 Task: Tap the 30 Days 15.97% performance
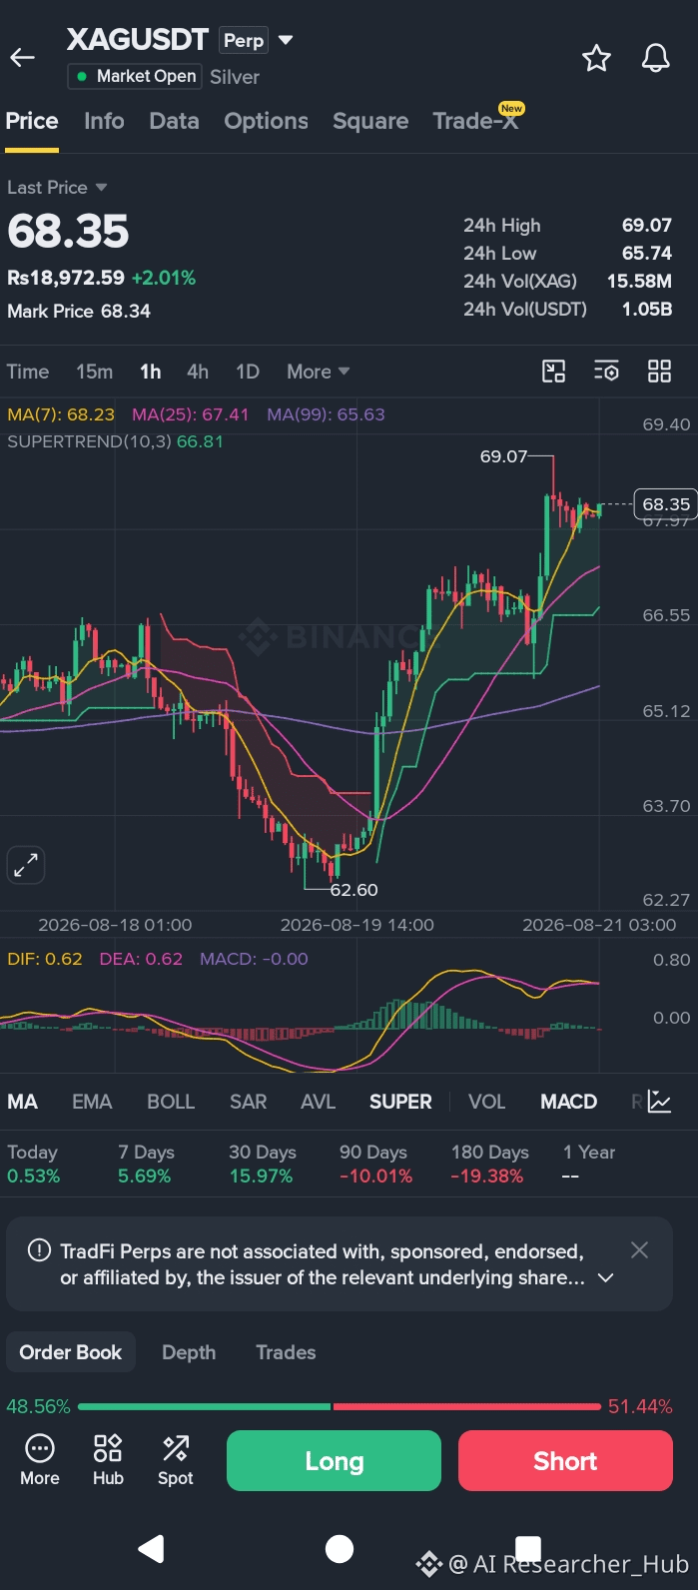click(x=262, y=1164)
